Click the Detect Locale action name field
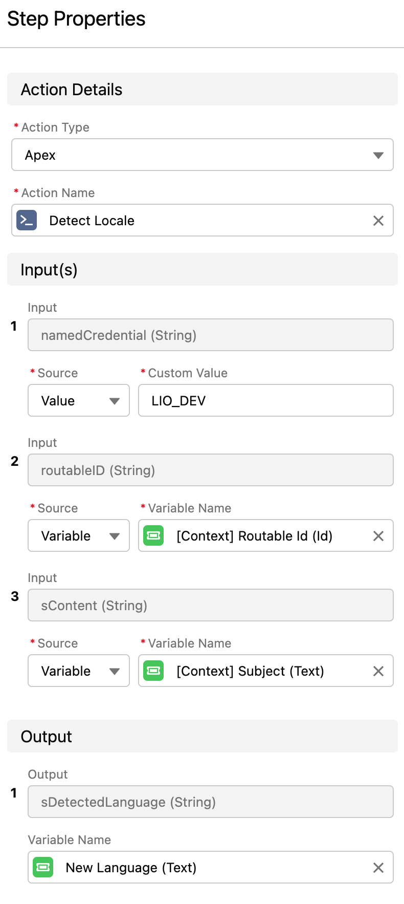The height and width of the screenshot is (904, 404). pos(203,220)
